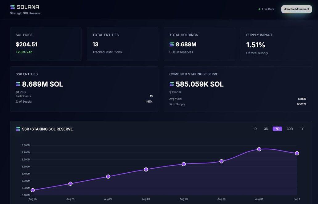Viewport: 318px width, 204px height.
Task: Click the Sep 1 x-axis label
Action: [x=297, y=199]
